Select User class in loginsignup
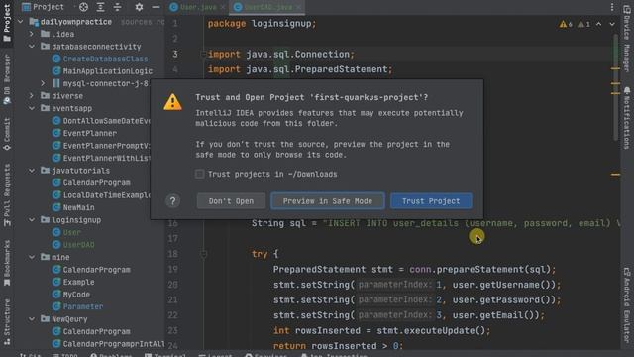634x357 pixels. click(x=66, y=232)
